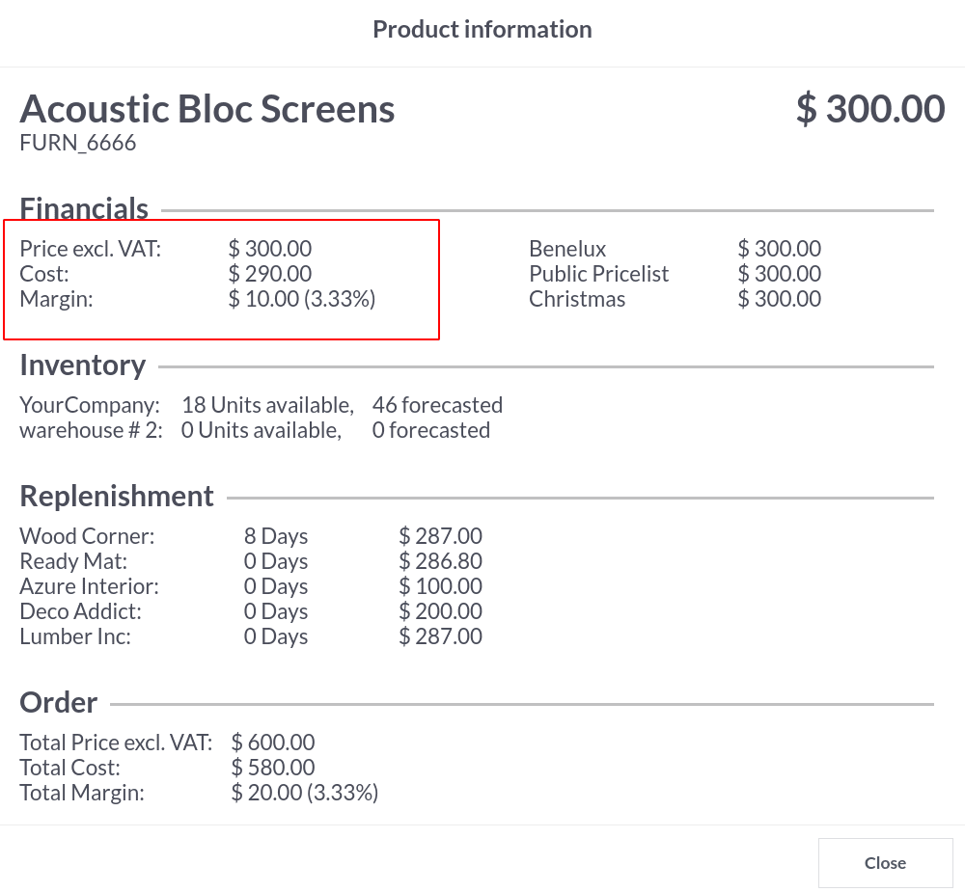Select the Public Pricelist entry

[598, 274]
